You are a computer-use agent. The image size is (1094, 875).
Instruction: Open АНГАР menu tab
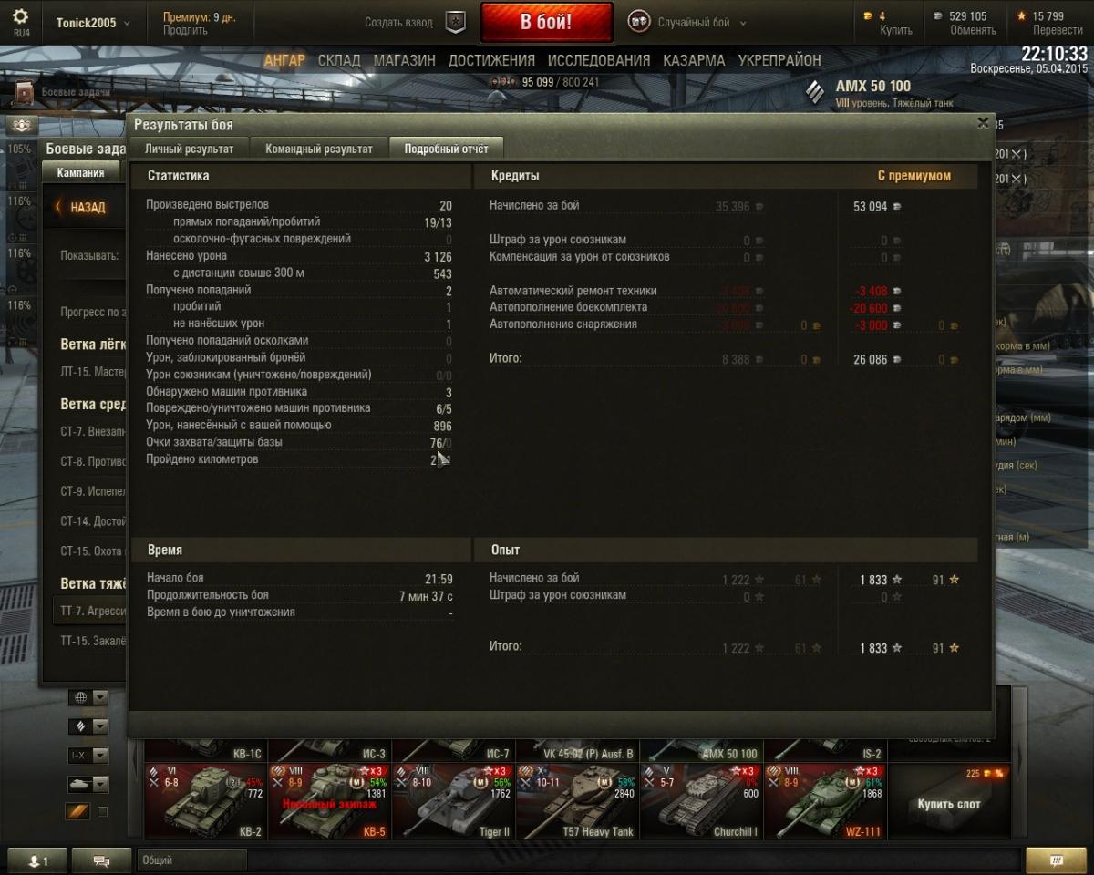284,60
